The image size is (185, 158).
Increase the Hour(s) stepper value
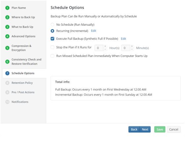pos(105,46)
